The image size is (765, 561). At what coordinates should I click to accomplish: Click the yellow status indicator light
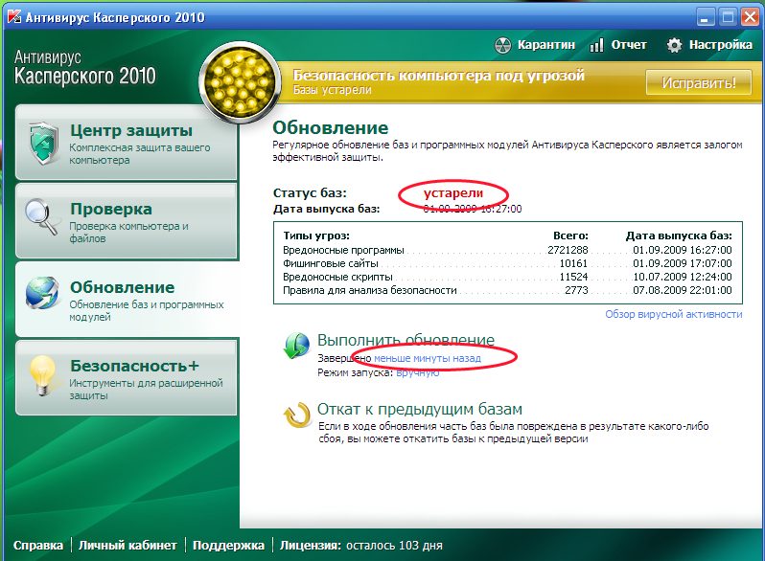[240, 82]
